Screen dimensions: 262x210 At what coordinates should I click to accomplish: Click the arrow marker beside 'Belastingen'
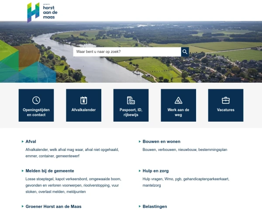click(140, 206)
